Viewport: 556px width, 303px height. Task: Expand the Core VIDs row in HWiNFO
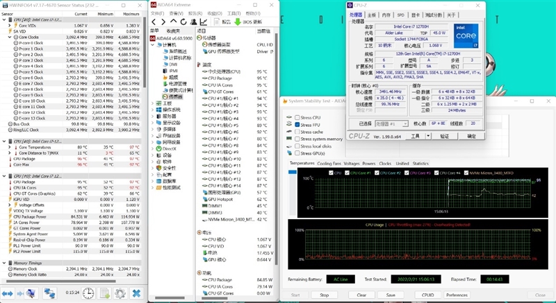tap(10, 26)
